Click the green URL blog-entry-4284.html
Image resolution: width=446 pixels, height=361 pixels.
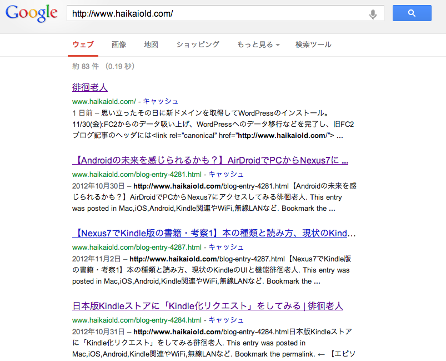click(137, 320)
